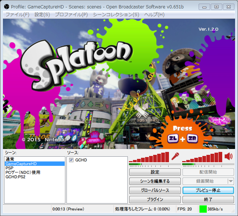This screenshot has width=238, height=216.
Task: Open the recording options dropdown arrow
Action: click(231, 181)
